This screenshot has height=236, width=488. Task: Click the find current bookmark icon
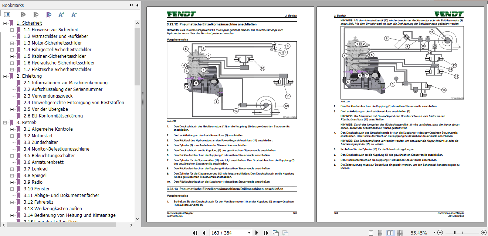49,15
